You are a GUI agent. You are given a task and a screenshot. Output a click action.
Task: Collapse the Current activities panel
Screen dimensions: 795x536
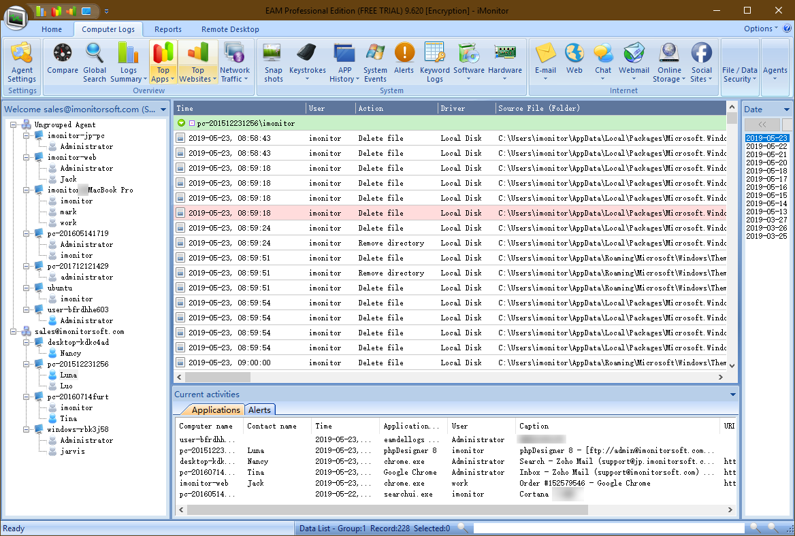coord(732,394)
